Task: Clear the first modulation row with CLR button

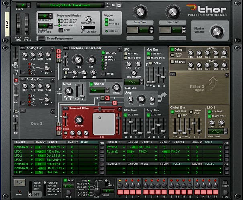Action: point(102,147)
